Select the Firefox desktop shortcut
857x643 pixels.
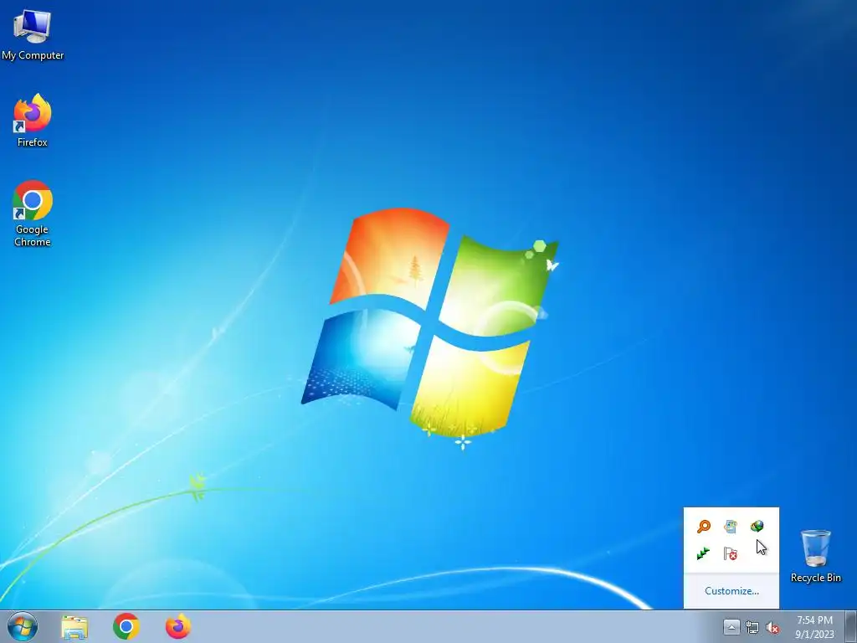click(x=33, y=121)
